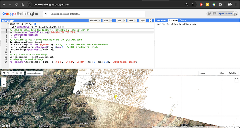Run the script

[x=120, y=21]
